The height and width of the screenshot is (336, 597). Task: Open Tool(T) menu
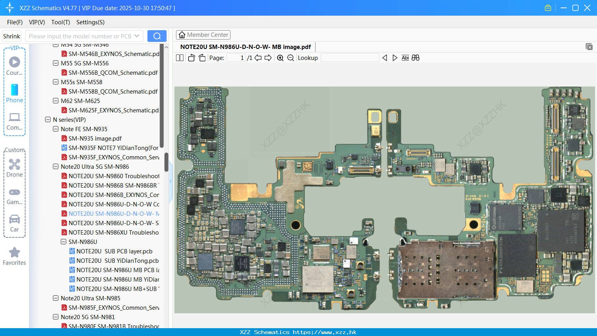pos(61,22)
